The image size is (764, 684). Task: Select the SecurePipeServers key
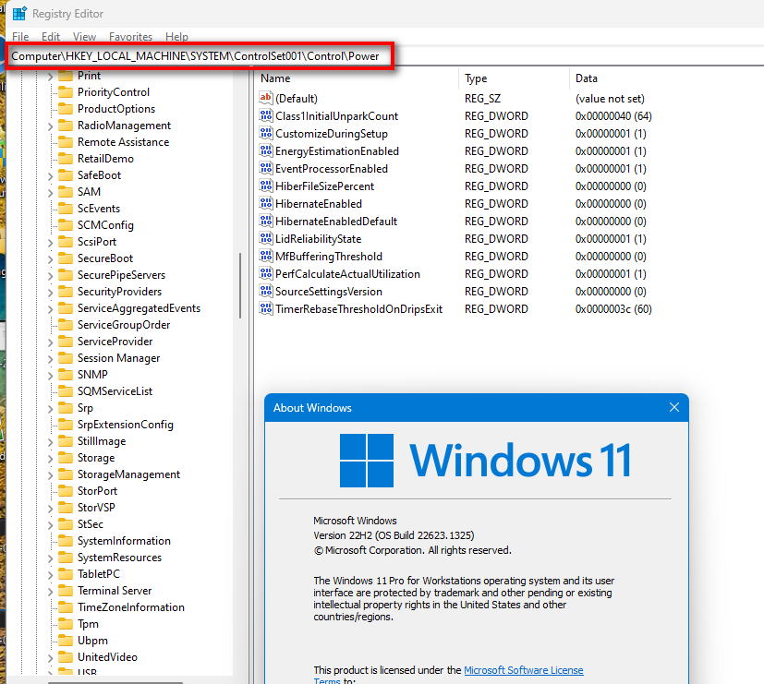[121, 275]
